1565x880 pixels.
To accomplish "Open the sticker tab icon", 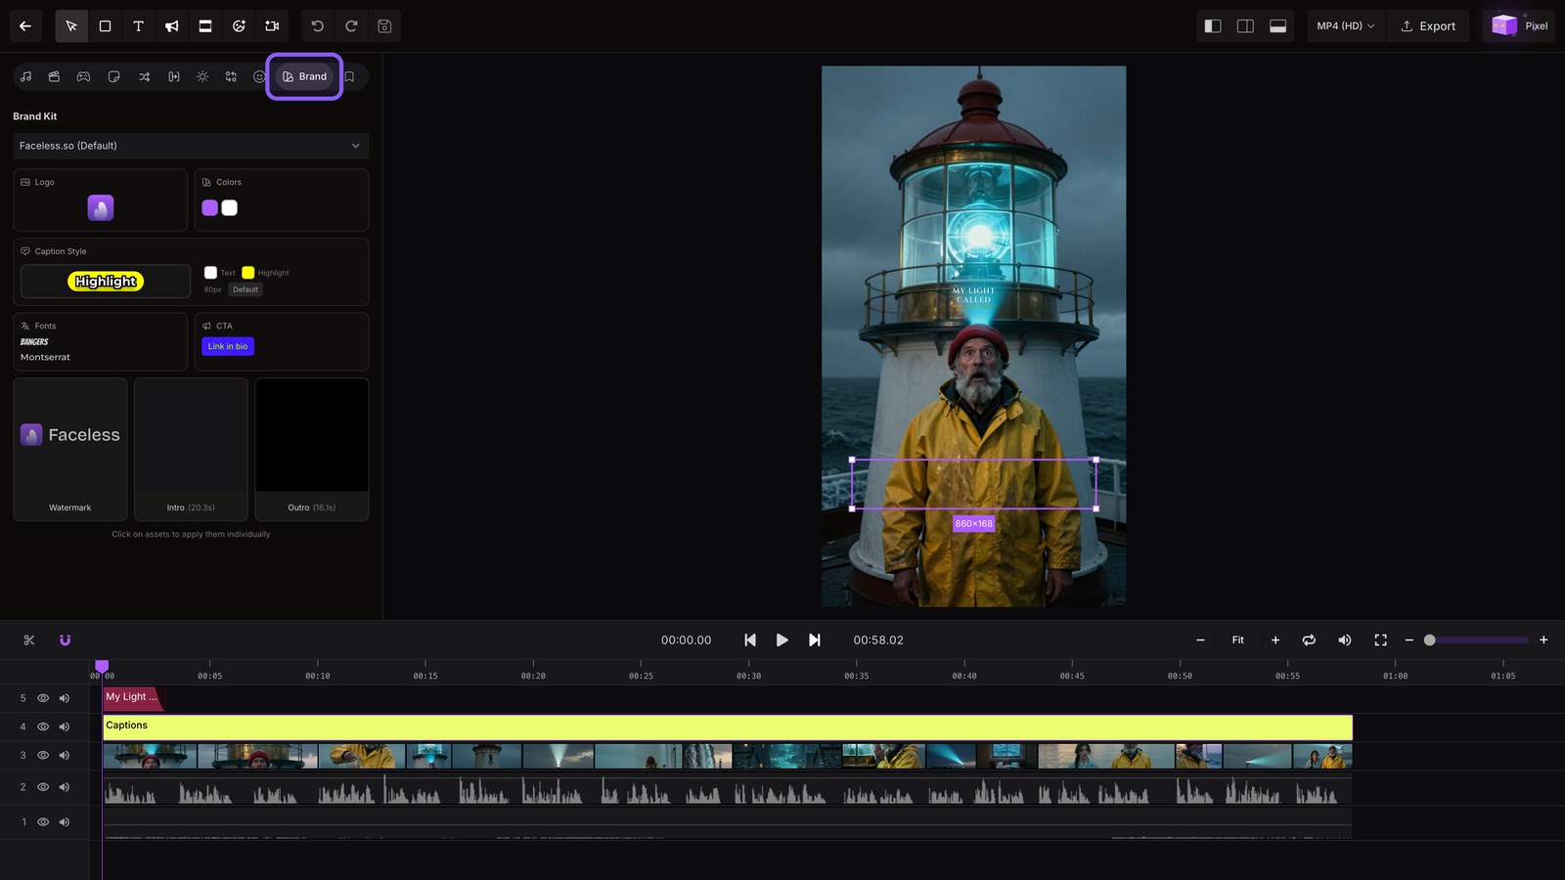I will coord(114,76).
